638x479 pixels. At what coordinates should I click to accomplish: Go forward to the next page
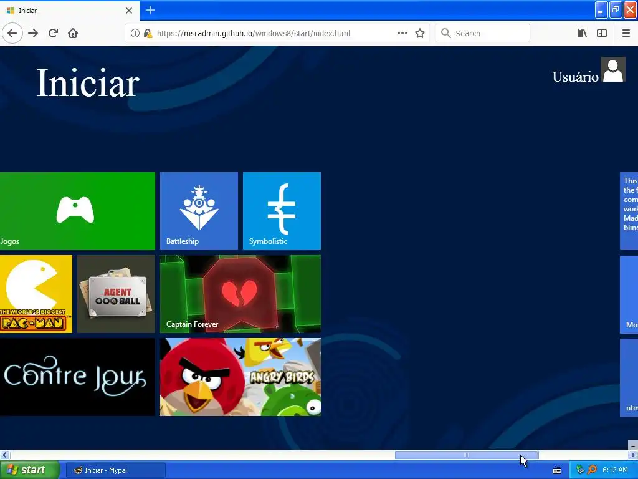click(x=33, y=33)
